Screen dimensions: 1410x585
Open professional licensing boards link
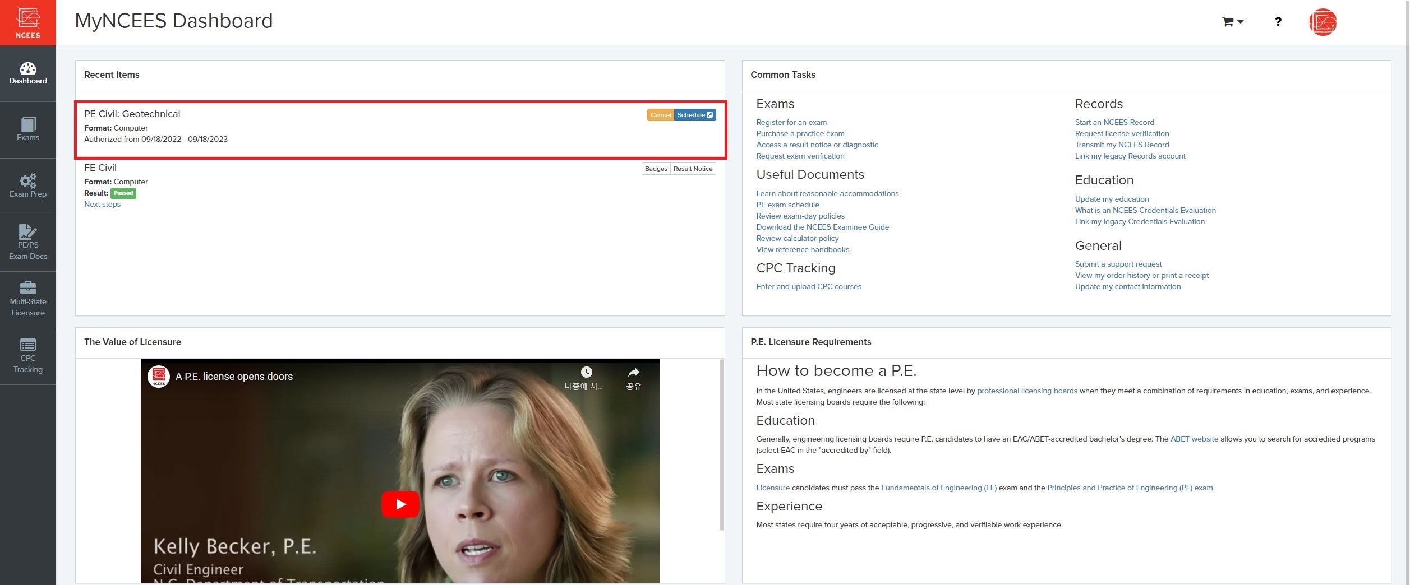click(1026, 391)
